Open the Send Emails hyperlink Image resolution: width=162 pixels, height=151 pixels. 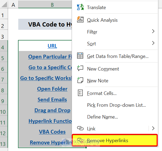(52, 100)
